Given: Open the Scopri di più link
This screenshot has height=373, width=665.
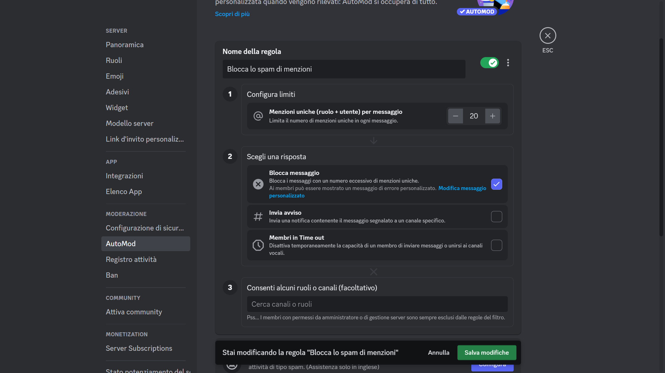Looking at the screenshot, I should pos(232,14).
